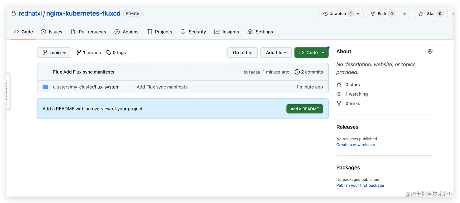The image size is (460, 203).
Task: Click the folder row's 1 minute ago timestamp
Action: tap(310, 87)
